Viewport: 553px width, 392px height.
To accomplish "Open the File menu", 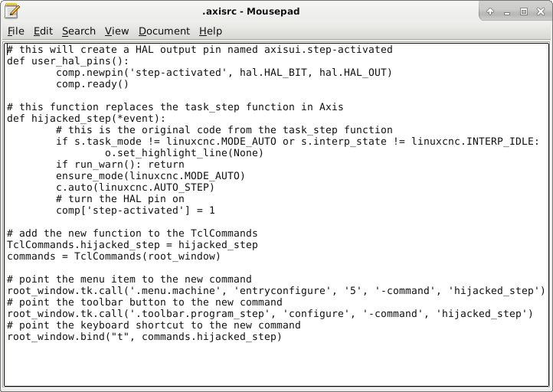I will (15, 31).
